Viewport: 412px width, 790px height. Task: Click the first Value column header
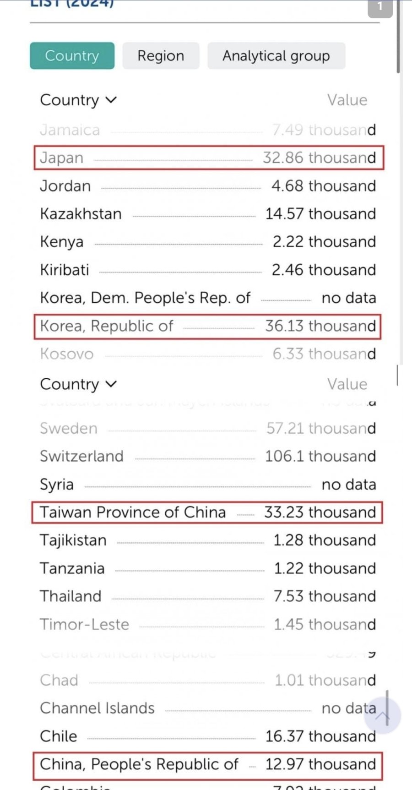click(x=347, y=100)
